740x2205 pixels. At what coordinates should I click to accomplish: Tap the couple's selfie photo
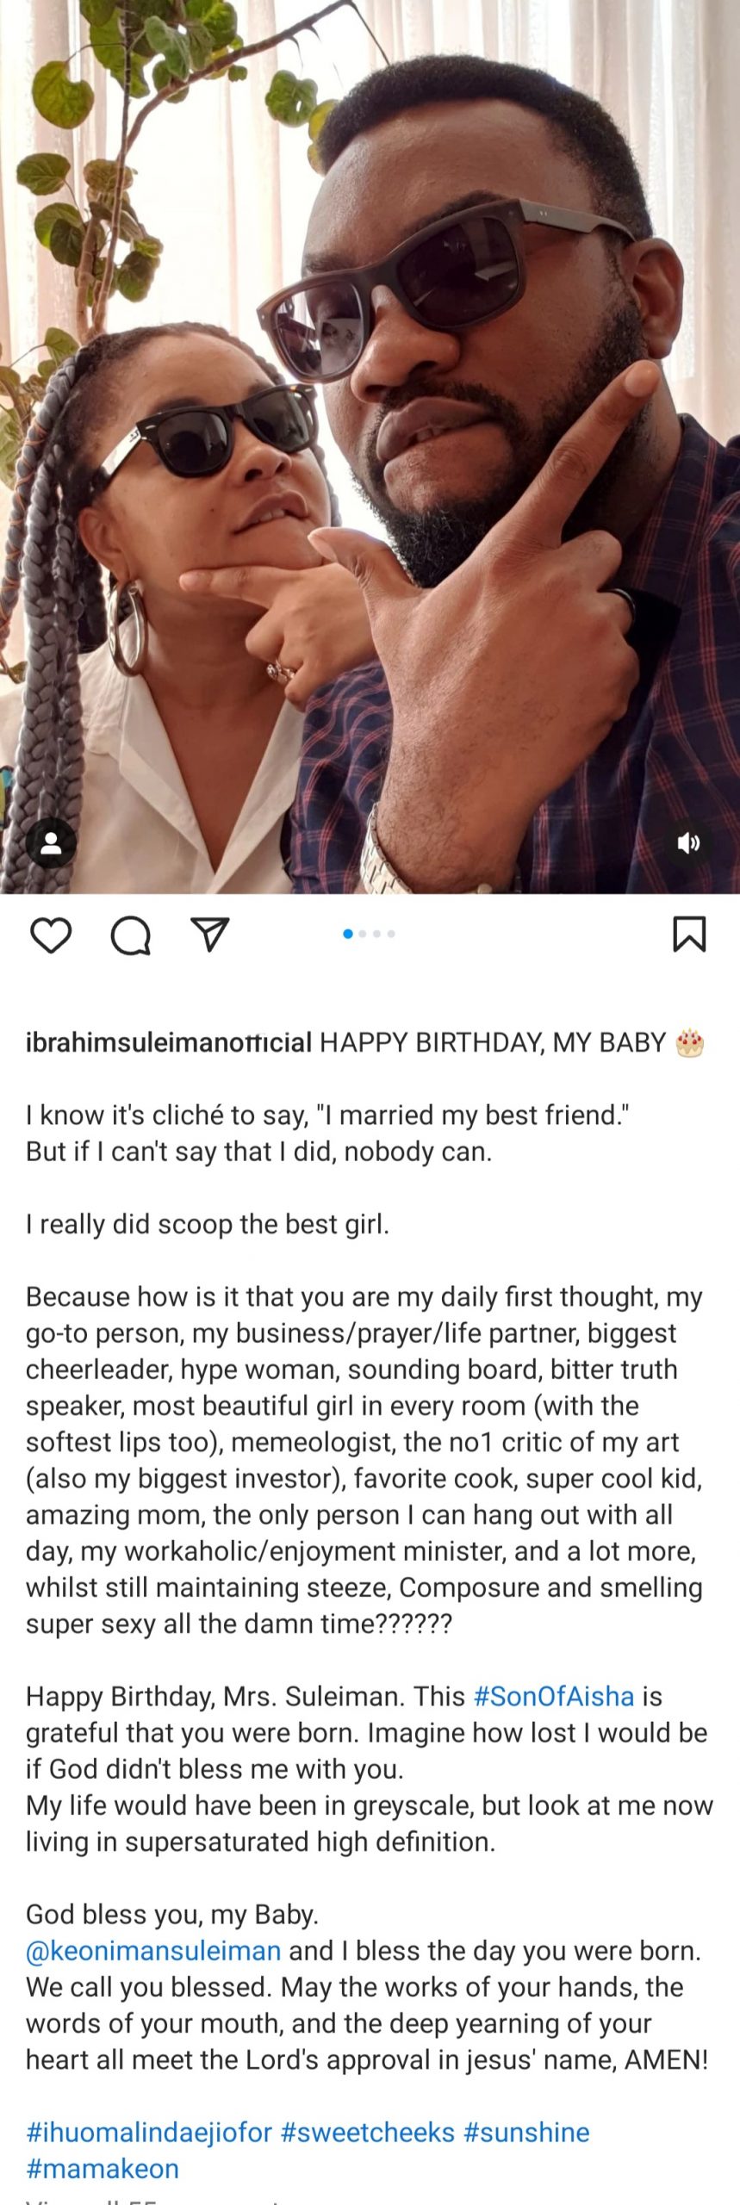click(x=370, y=448)
